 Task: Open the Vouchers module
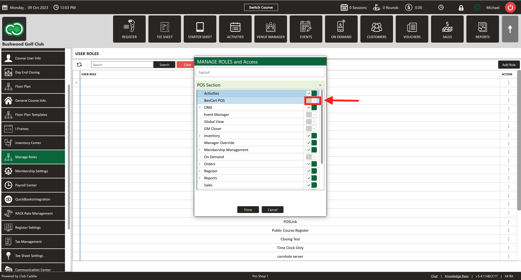412,29
